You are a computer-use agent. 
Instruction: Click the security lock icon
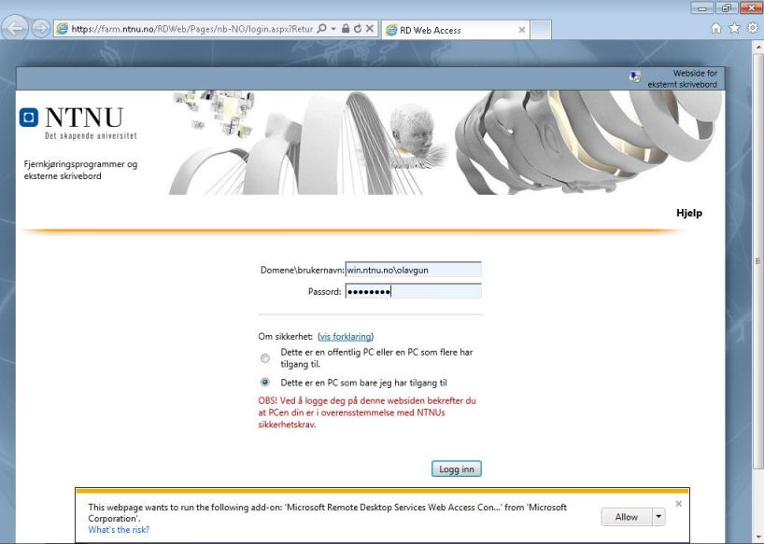pyautogui.click(x=346, y=29)
